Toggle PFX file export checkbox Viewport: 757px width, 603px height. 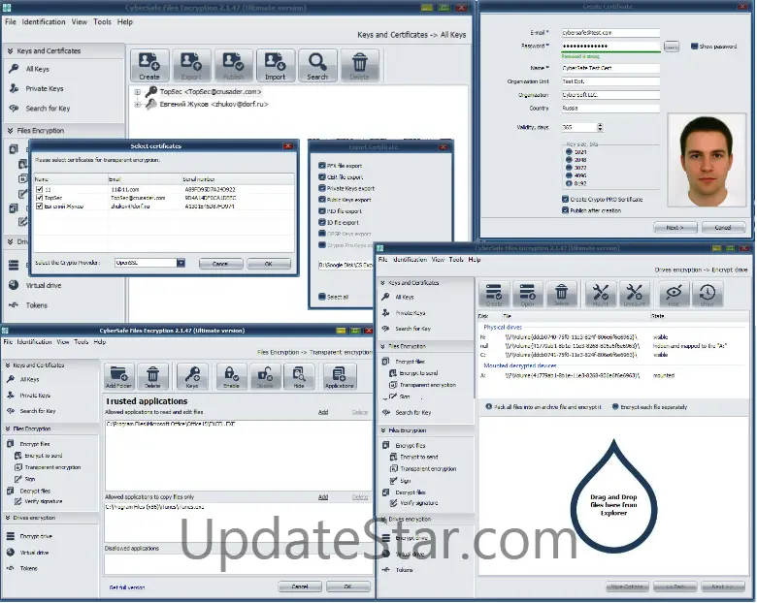(x=322, y=166)
